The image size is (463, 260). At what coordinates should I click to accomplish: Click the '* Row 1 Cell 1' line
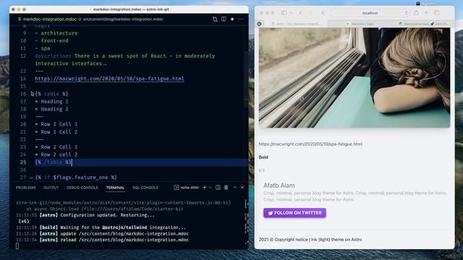[56, 124]
